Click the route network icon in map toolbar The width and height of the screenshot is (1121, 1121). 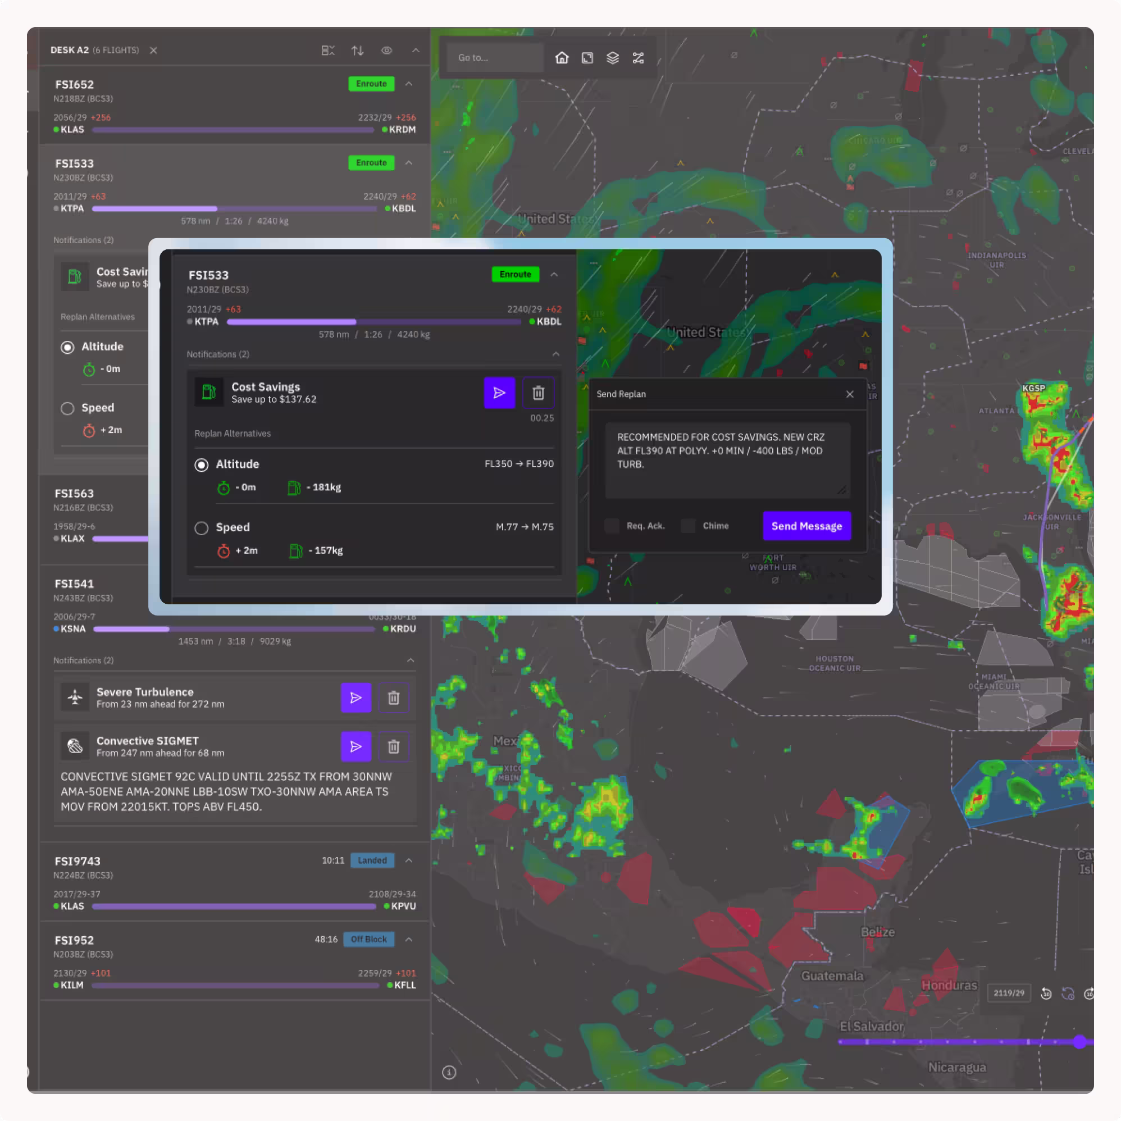point(638,57)
